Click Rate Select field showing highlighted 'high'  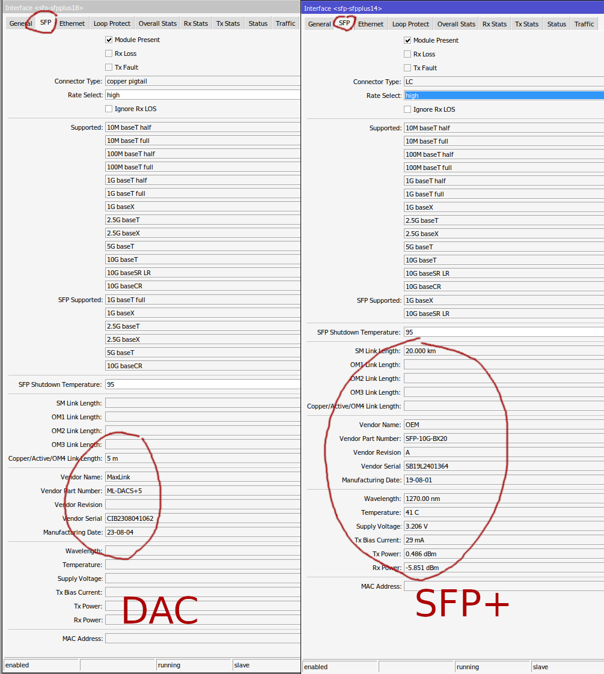[x=503, y=96]
